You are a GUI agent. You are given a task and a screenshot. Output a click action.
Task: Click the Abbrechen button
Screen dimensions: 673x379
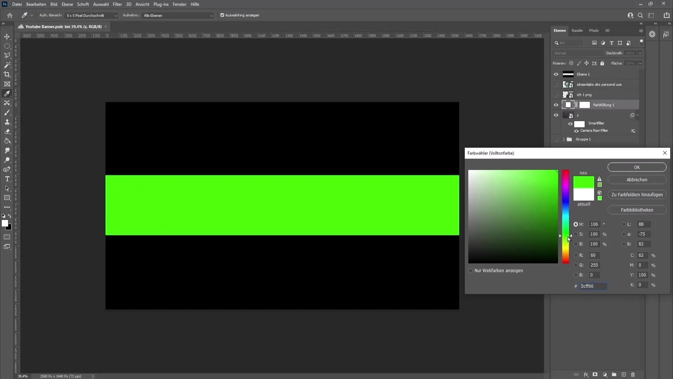pos(637,180)
